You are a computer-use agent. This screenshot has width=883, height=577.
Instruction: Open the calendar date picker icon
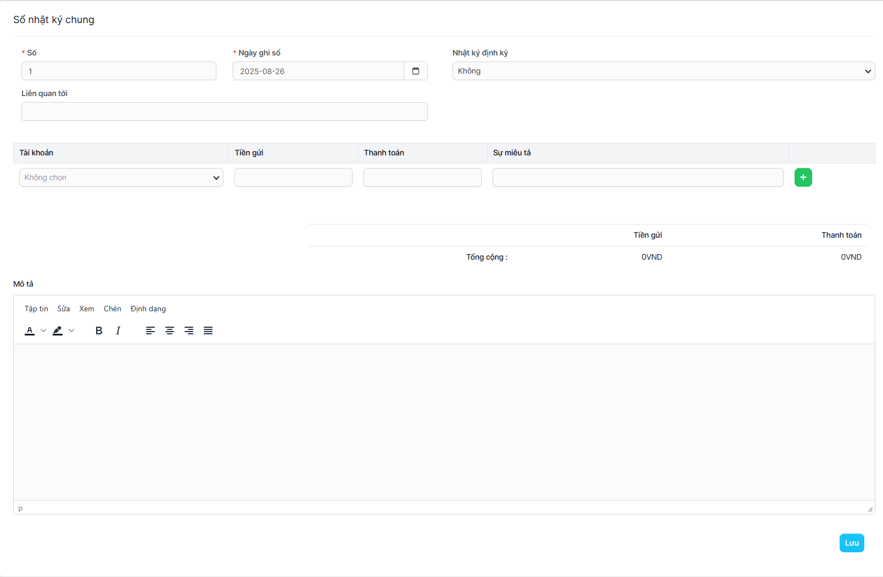(416, 71)
